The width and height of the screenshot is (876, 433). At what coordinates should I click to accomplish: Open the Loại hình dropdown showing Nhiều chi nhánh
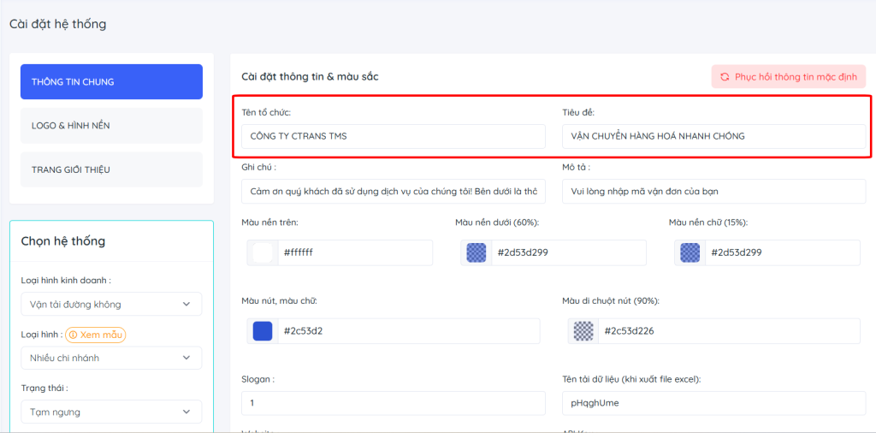[111, 358]
